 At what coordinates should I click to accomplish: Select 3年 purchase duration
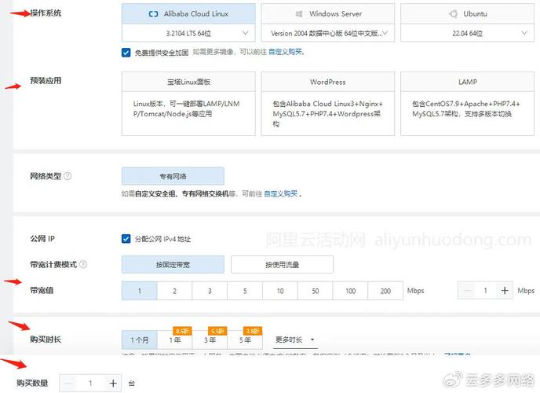click(x=210, y=340)
